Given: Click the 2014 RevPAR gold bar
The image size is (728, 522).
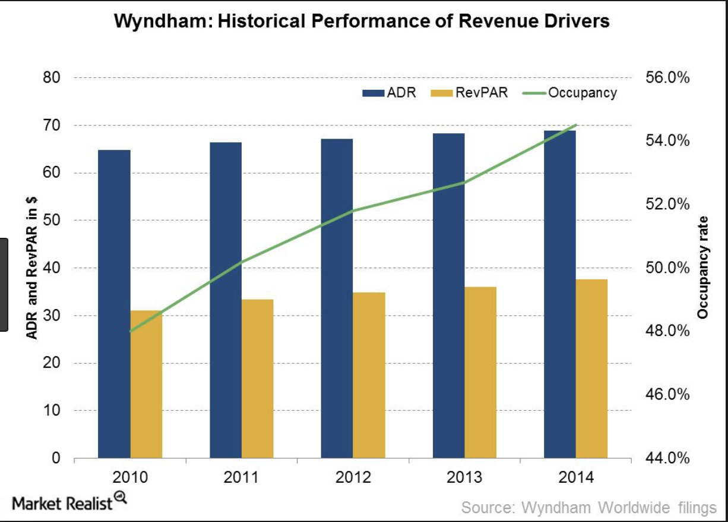Looking at the screenshot, I should click(x=591, y=369).
